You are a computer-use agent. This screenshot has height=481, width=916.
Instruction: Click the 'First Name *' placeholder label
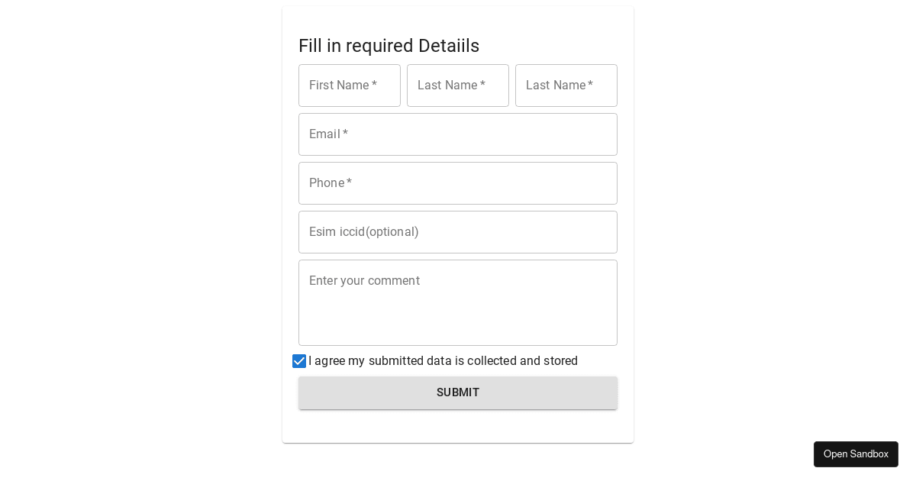pos(343,86)
